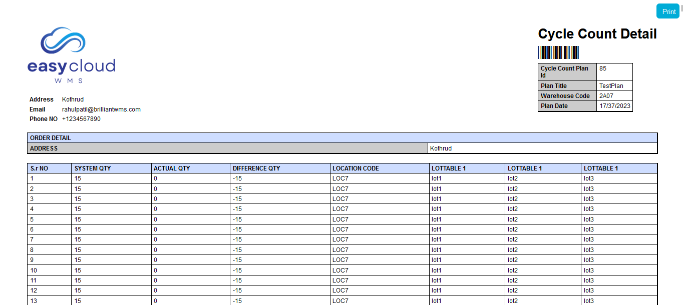The image size is (684, 305).
Task: Click the ORDER DETAIL section header
Action: click(x=51, y=138)
